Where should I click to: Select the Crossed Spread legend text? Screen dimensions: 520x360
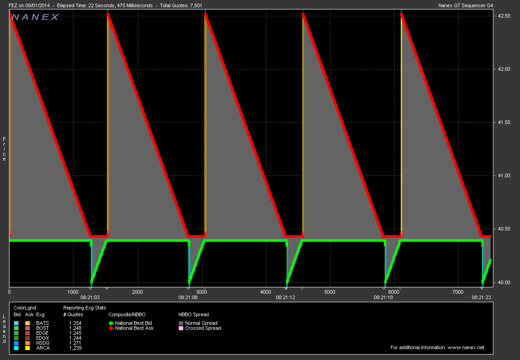[203, 328]
